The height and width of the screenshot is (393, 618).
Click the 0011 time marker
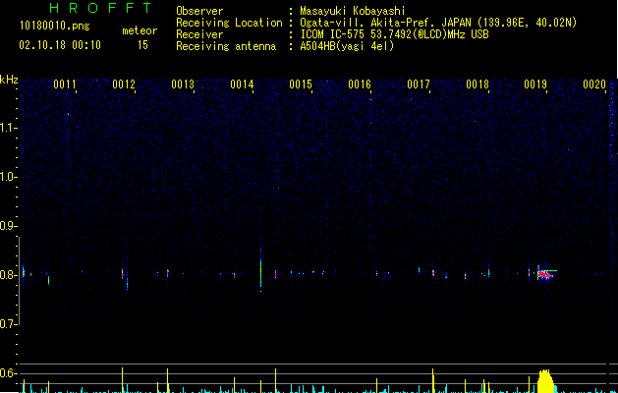click(64, 84)
